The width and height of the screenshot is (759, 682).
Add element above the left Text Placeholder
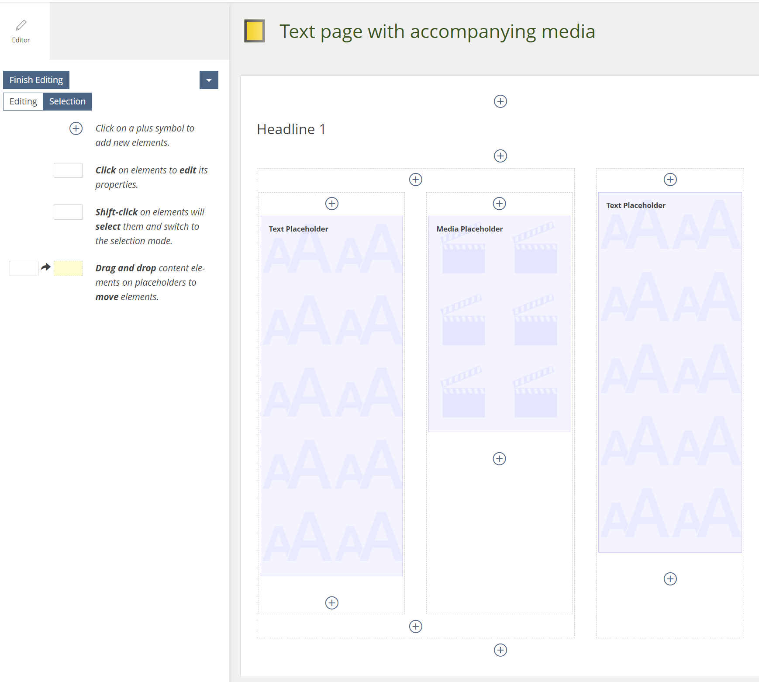332,204
